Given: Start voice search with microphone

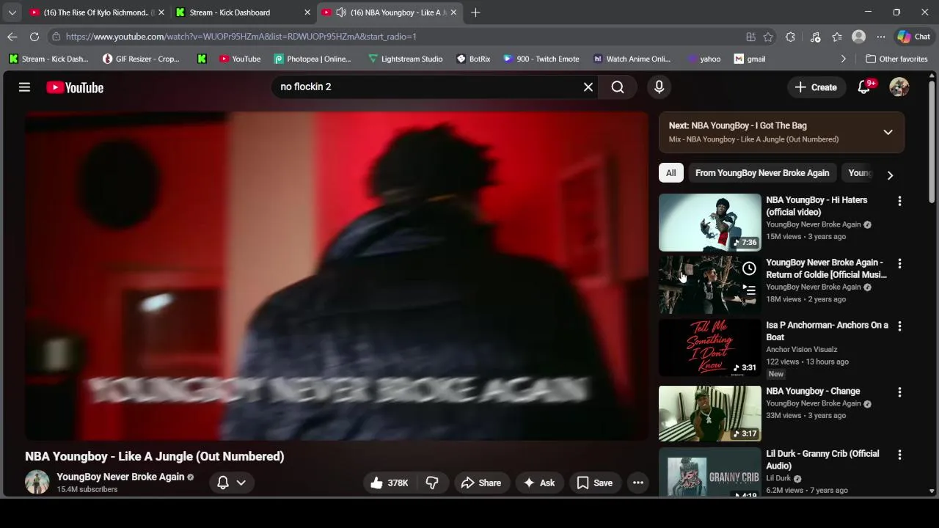Looking at the screenshot, I should [x=659, y=87].
